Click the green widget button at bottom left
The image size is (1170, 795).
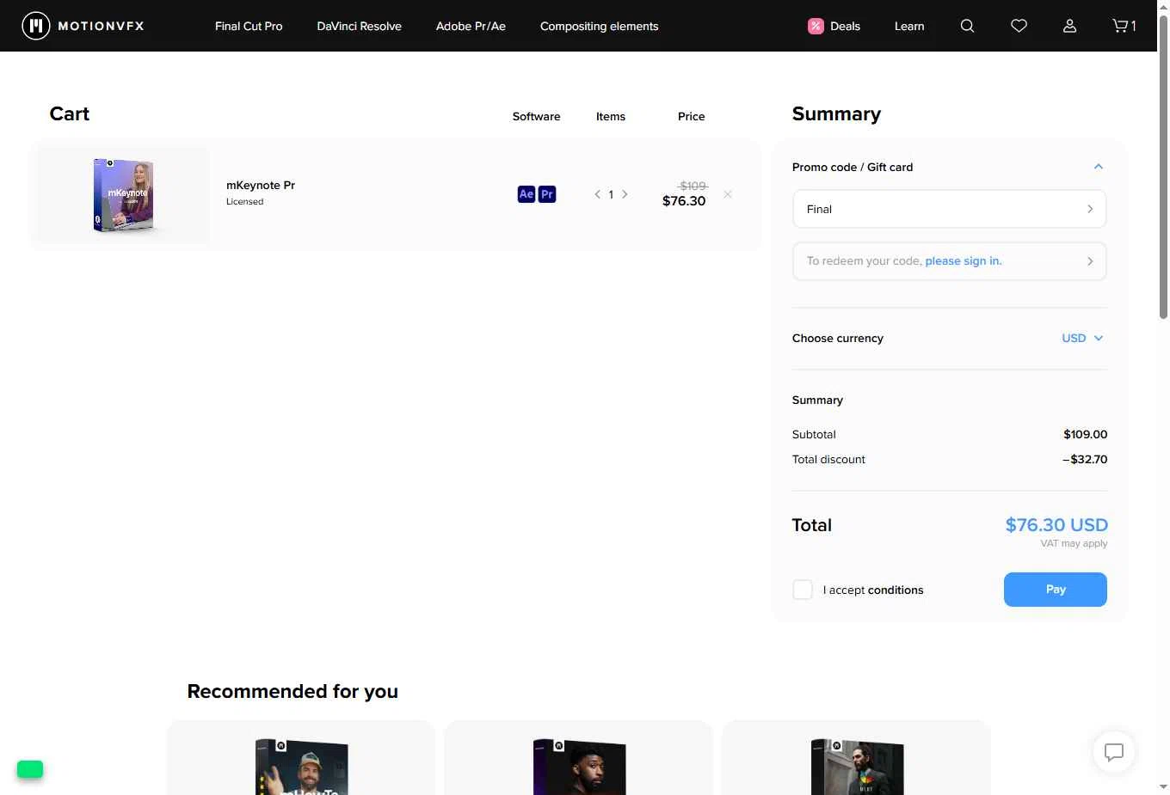pyautogui.click(x=30, y=769)
